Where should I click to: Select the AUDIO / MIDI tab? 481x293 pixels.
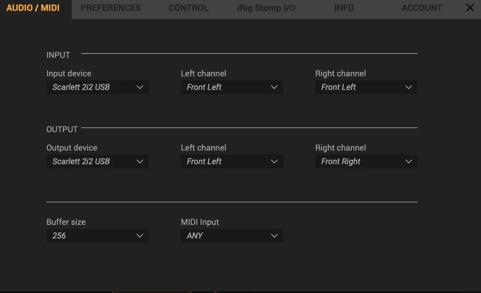click(x=33, y=7)
